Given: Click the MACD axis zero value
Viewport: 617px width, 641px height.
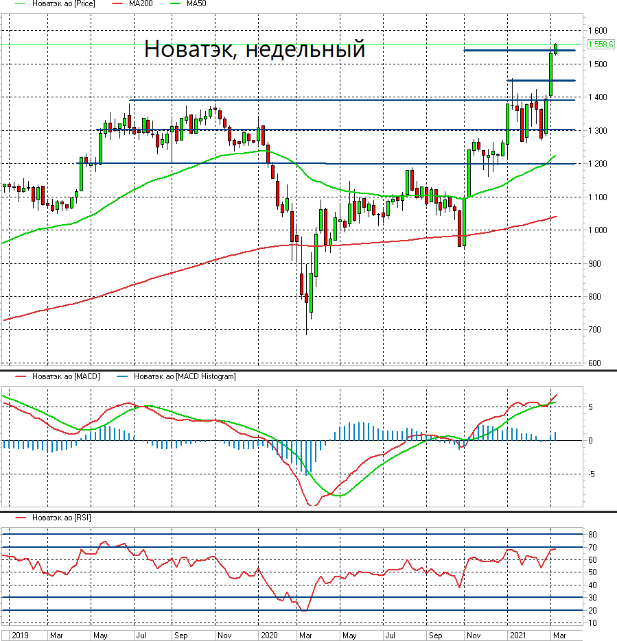Looking at the screenshot, I should [591, 441].
